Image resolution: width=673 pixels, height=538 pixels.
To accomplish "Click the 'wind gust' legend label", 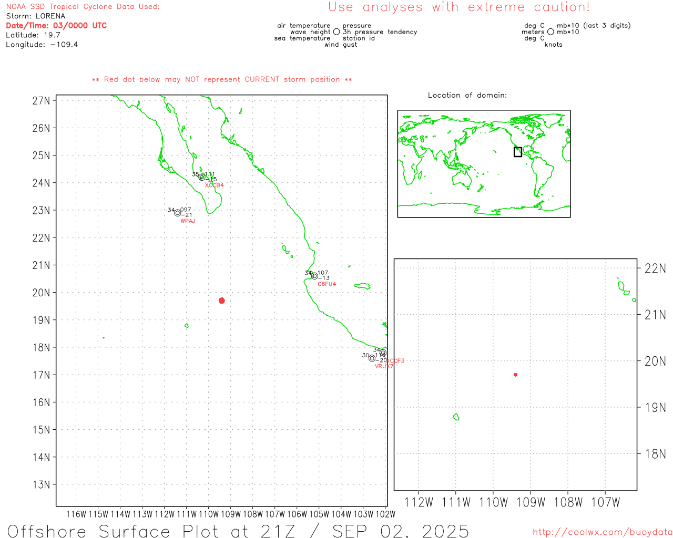I will coord(341,45).
